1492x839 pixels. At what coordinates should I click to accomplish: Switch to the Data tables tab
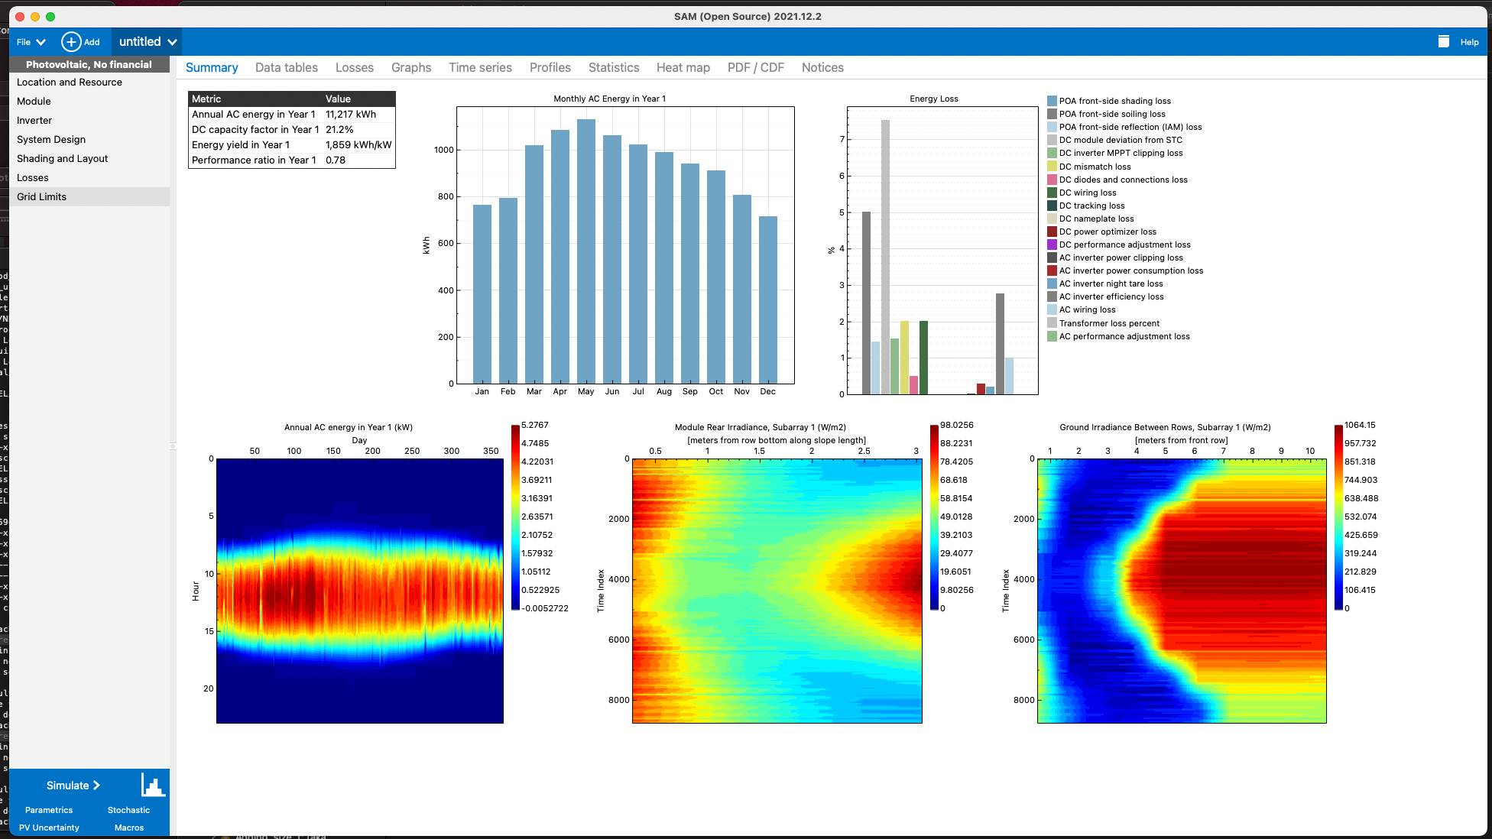tap(287, 67)
